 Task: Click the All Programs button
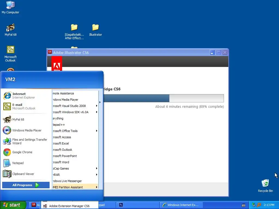click(x=26, y=185)
